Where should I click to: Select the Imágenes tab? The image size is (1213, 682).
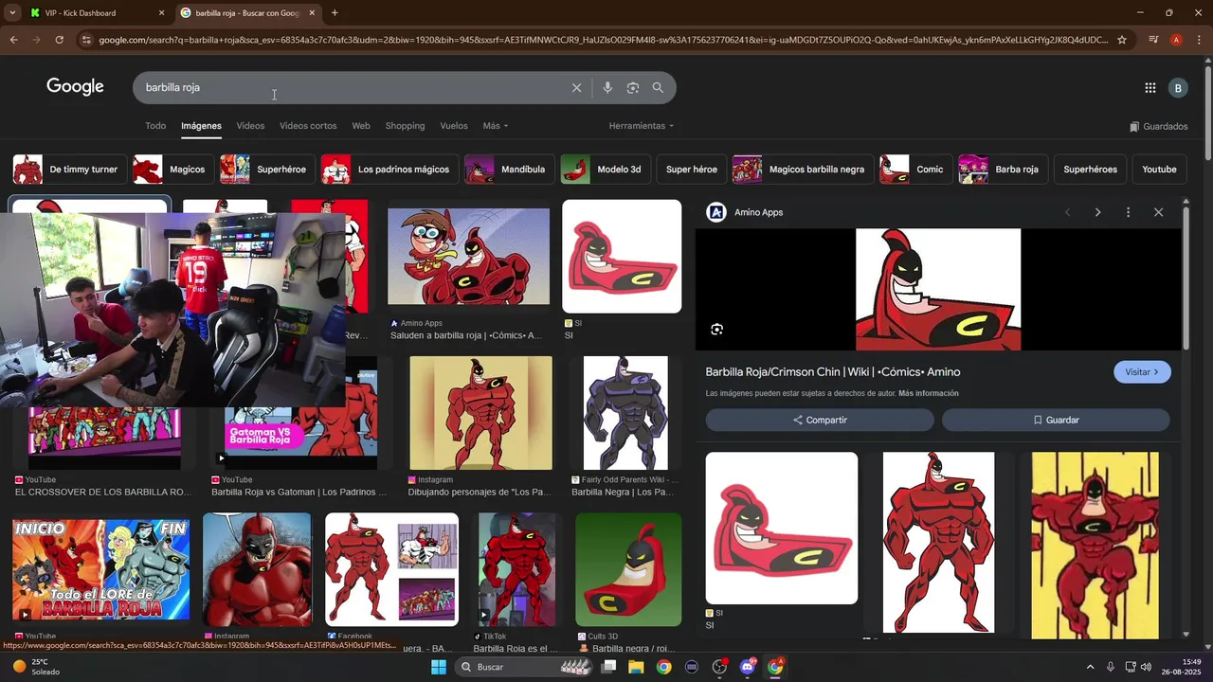click(x=201, y=126)
